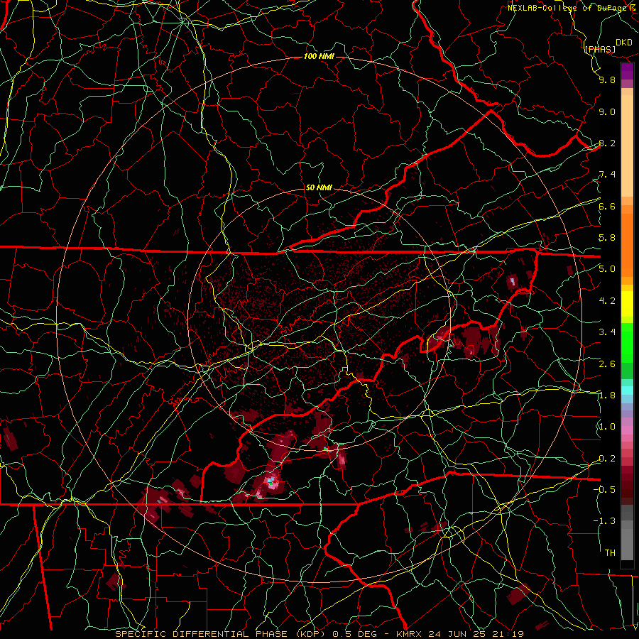Click the 0.5 DEG elevation text
This screenshot has height=639, width=639.
pos(354,634)
